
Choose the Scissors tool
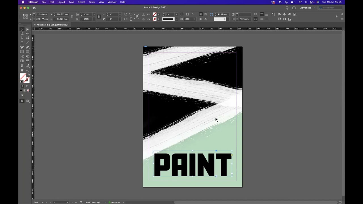[x=22, y=56]
